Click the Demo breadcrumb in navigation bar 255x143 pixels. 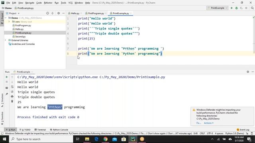pos(7,8)
